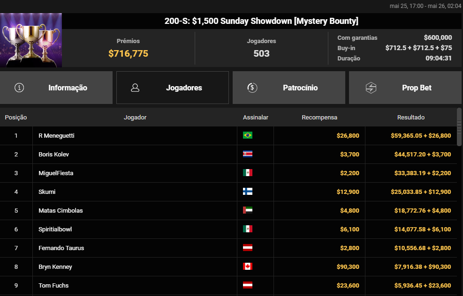
Task: Click the buy-in value $712.5 + $712.5 + $75
Action: point(419,48)
